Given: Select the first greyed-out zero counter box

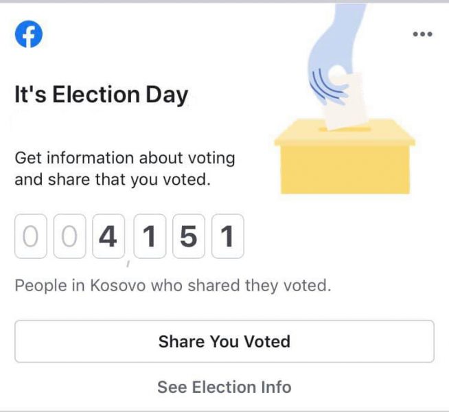Looking at the screenshot, I should pos(31,236).
